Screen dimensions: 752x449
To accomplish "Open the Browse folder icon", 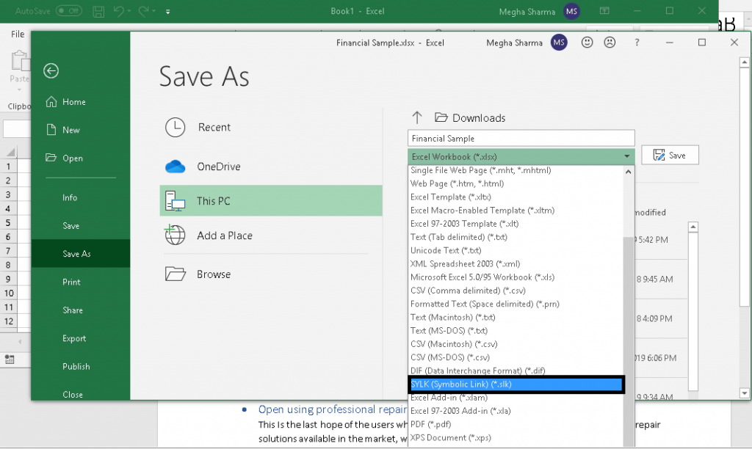I will click(175, 273).
